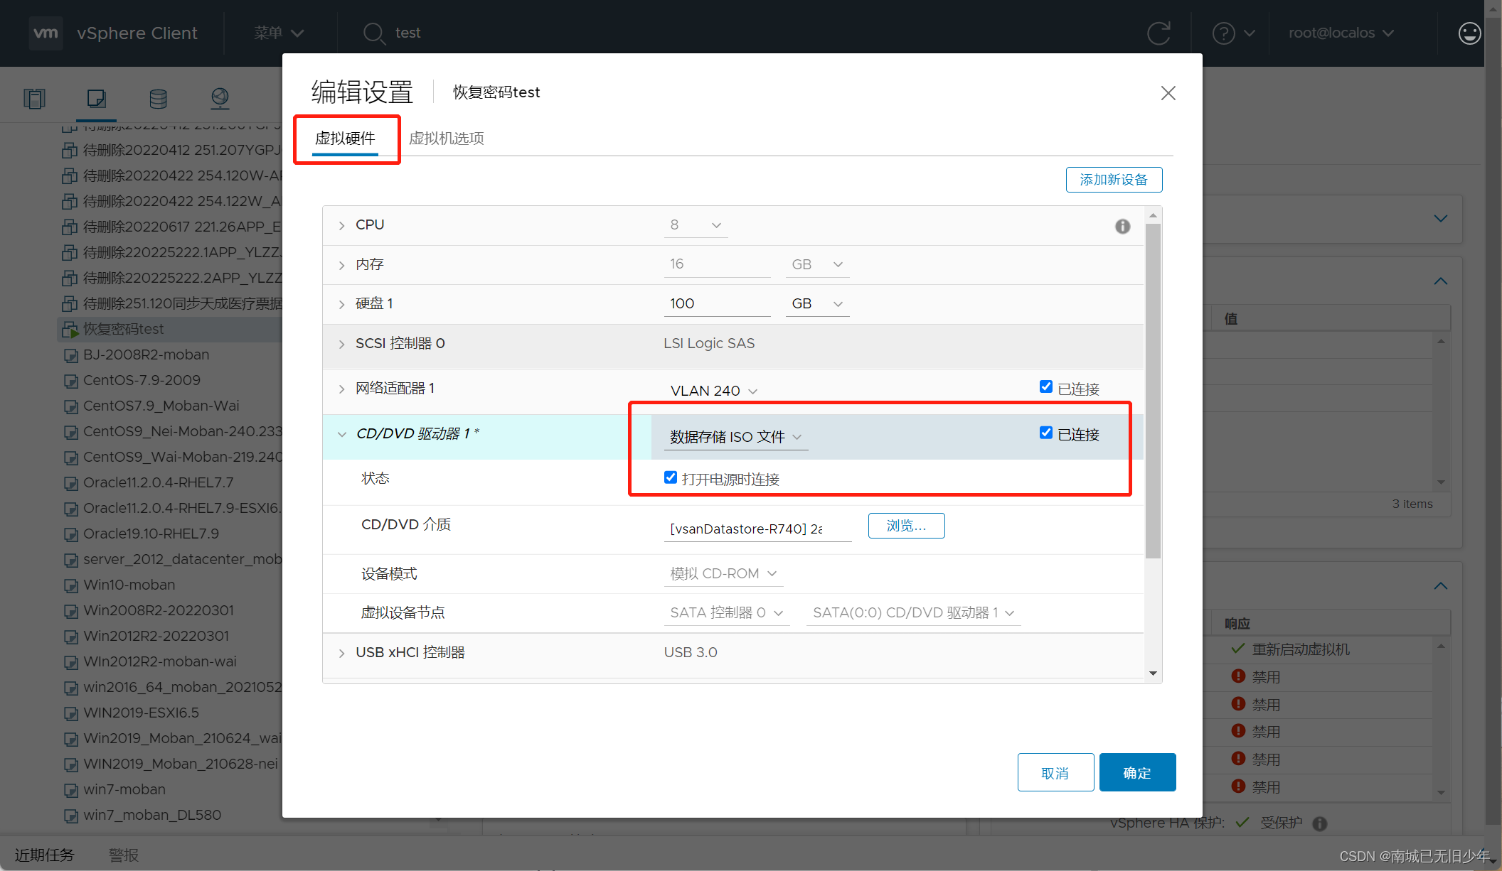Expand the USB xHCI 控制器 row
The width and height of the screenshot is (1502, 871).
click(341, 653)
